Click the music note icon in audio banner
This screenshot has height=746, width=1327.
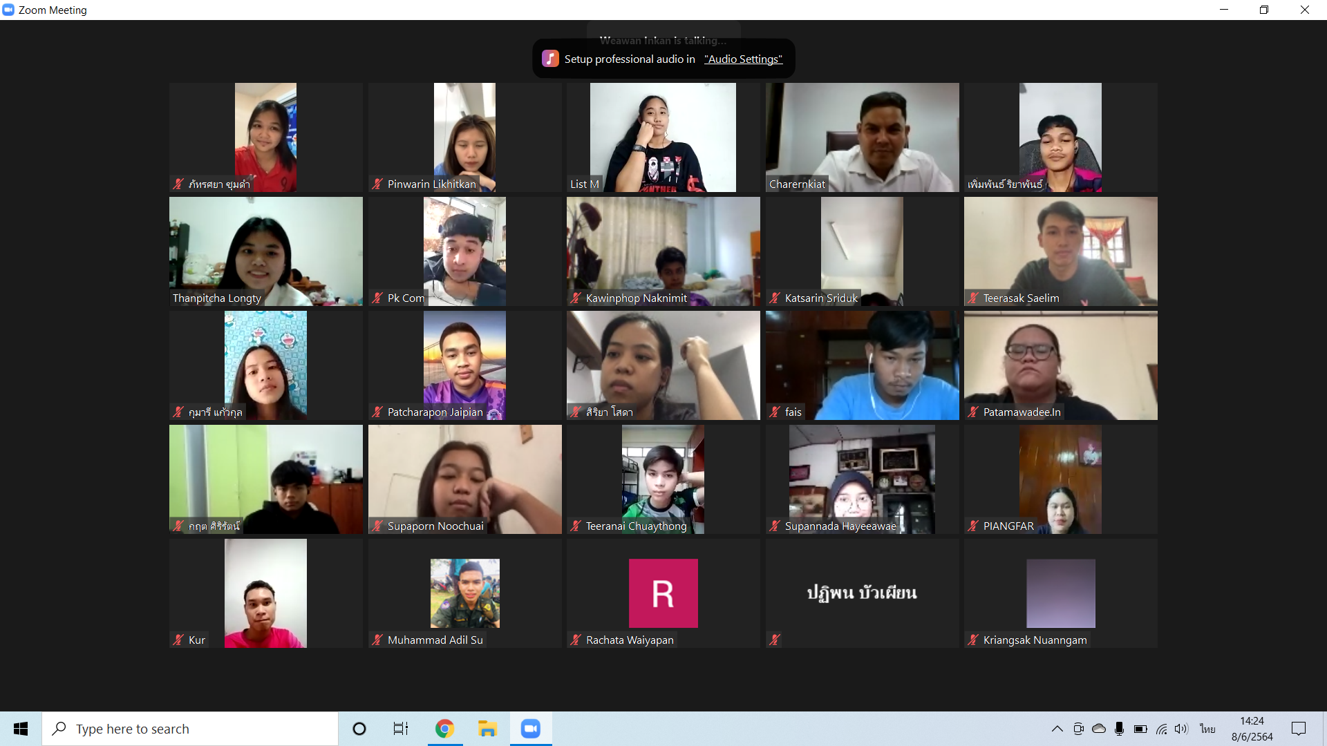pyautogui.click(x=550, y=59)
